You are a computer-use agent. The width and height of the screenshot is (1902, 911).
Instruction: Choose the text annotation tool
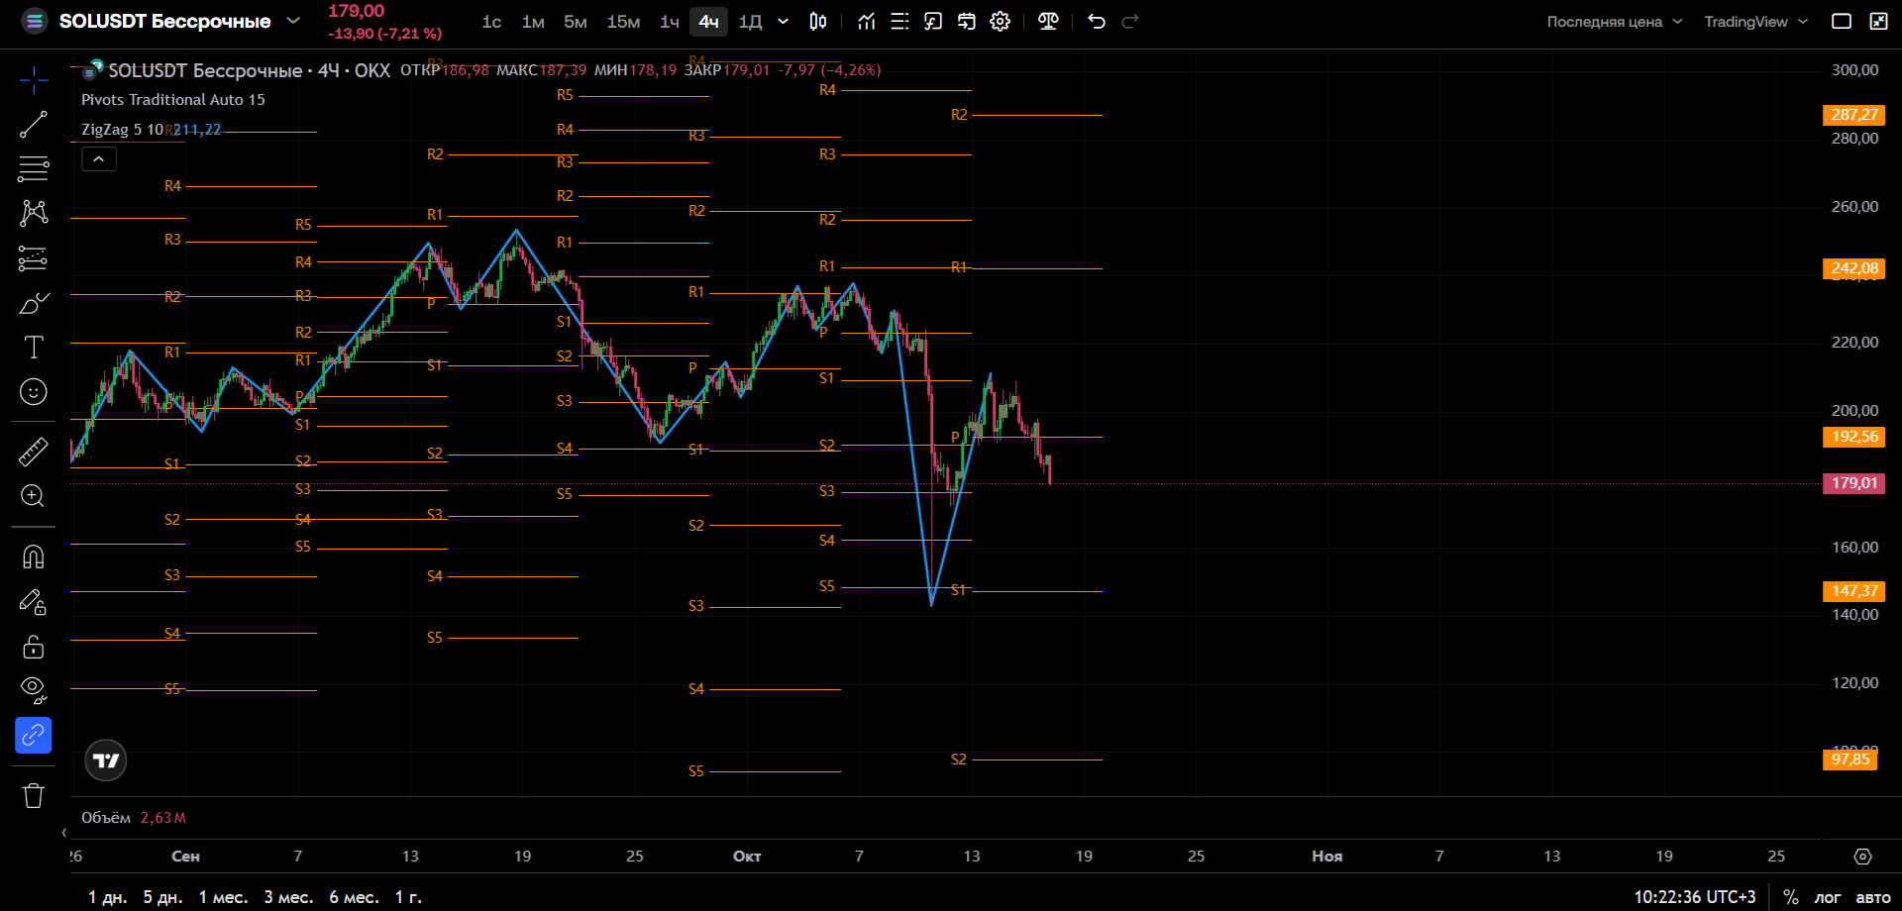click(33, 347)
